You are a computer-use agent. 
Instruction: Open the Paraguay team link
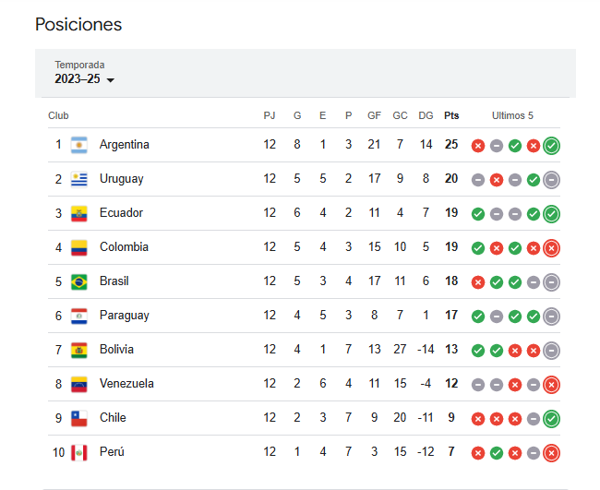coord(125,316)
